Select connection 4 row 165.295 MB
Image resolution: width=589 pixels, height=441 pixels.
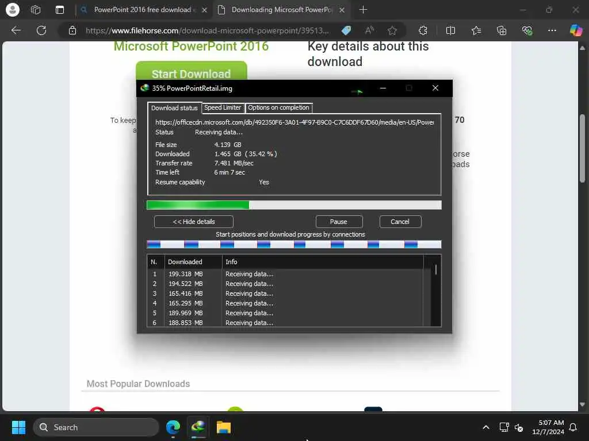(285, 303)
